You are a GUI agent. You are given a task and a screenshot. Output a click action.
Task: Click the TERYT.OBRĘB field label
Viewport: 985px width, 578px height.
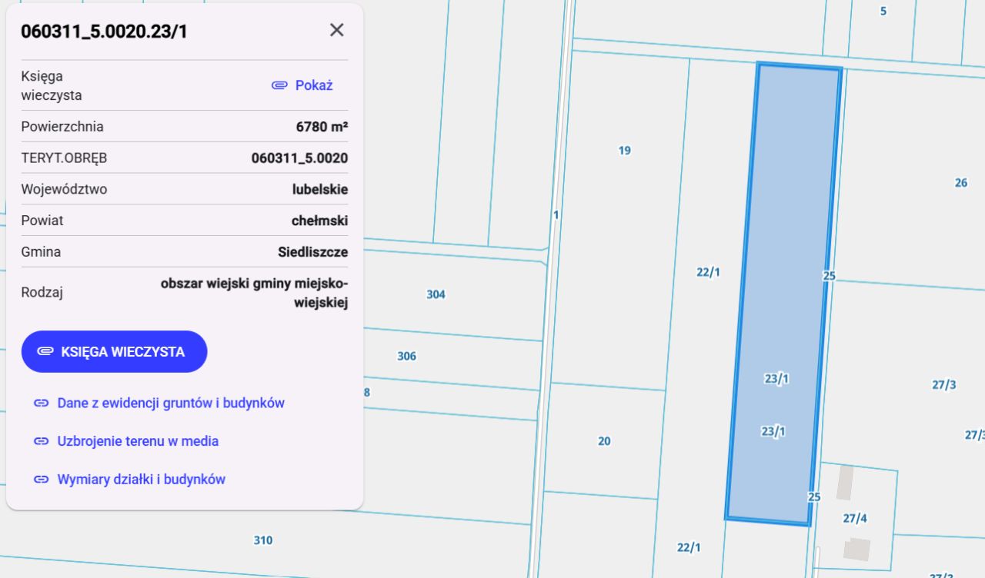(x=64, y=158)
